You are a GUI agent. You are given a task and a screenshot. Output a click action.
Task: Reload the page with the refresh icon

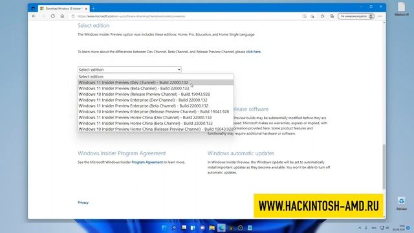(x=53, y=16)
